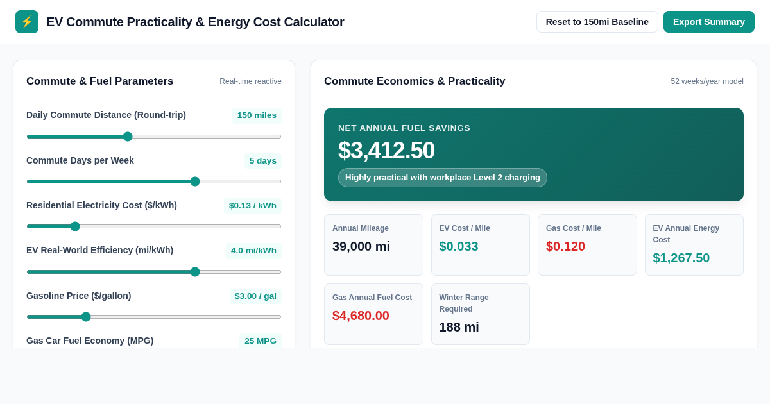Click the 25 MPG value badge
The image size is (770, 404).
click(261, 341)
